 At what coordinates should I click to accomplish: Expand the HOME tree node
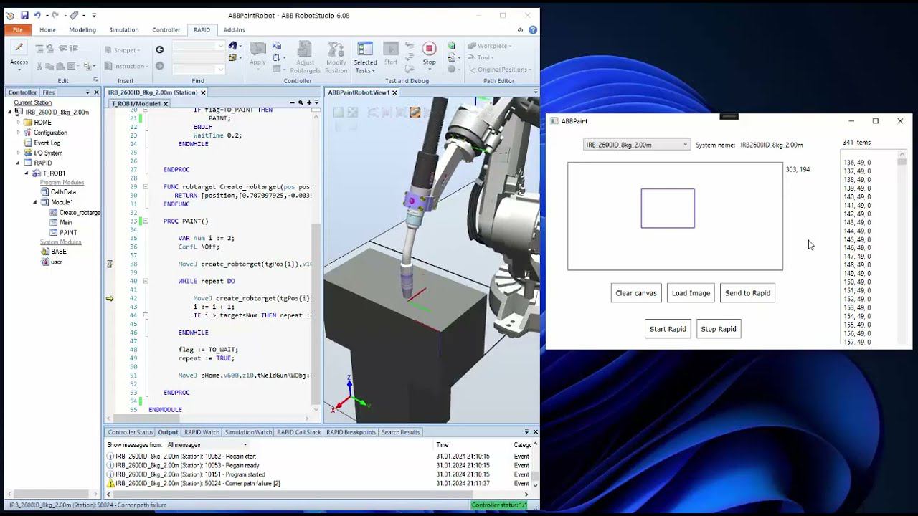tap(18, 123)
